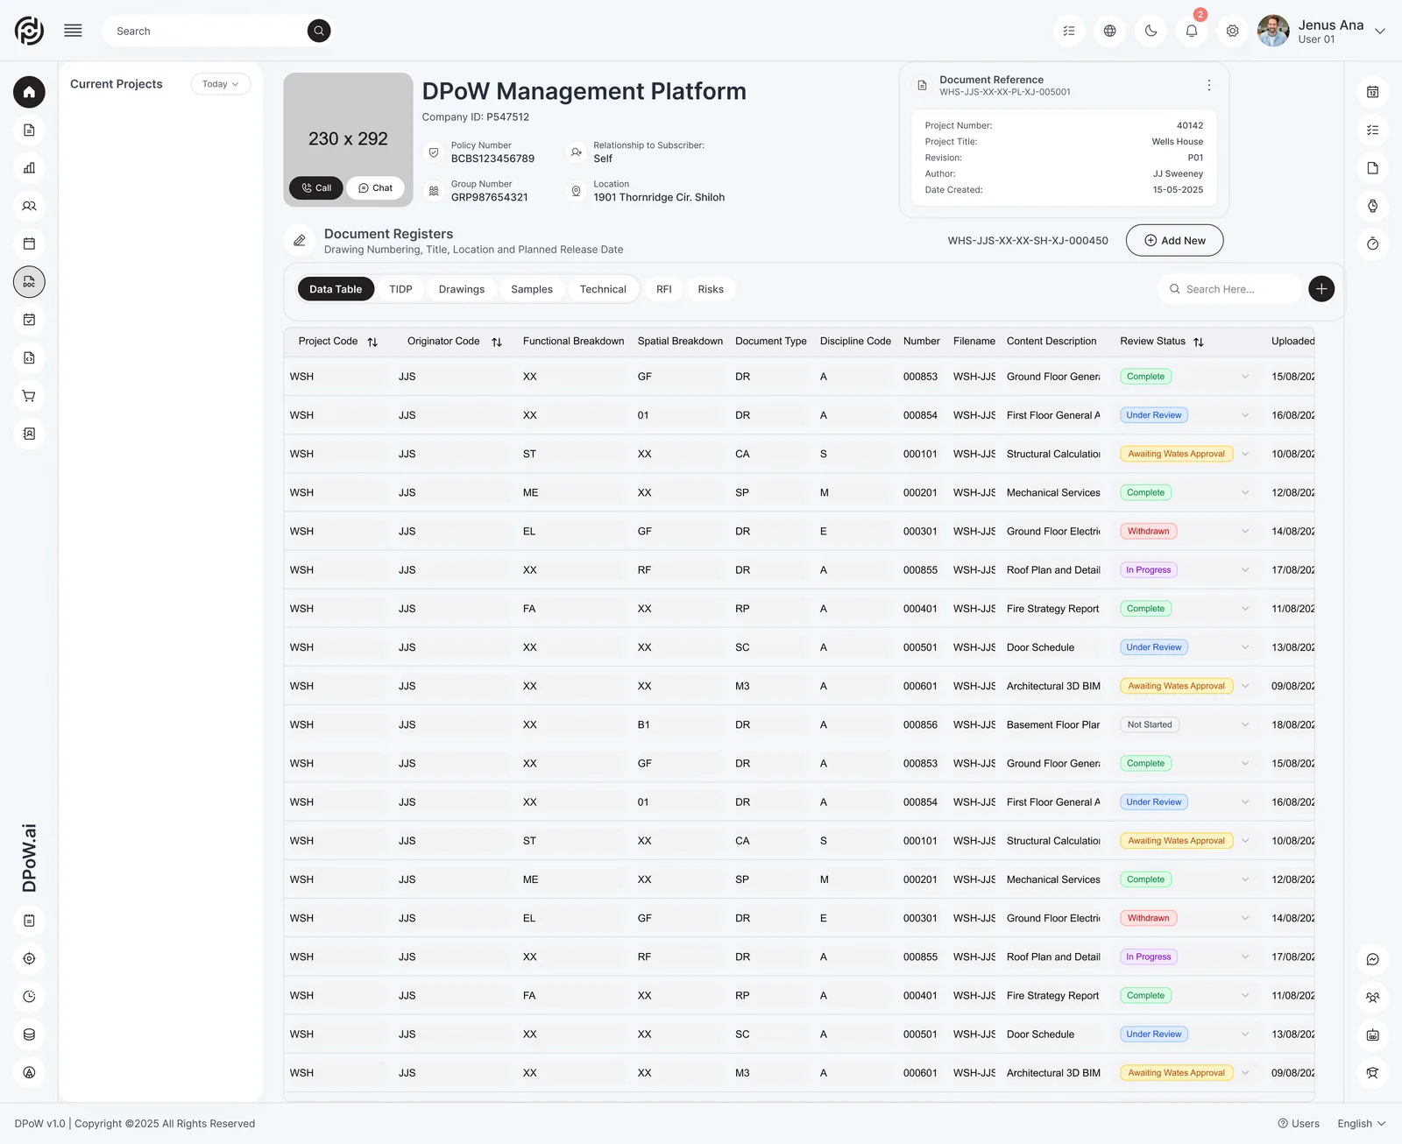This screenshot has height=1144, width=1402.
Task: Click the search magnifier button in top bar
Action: click(x=319, y=31)
